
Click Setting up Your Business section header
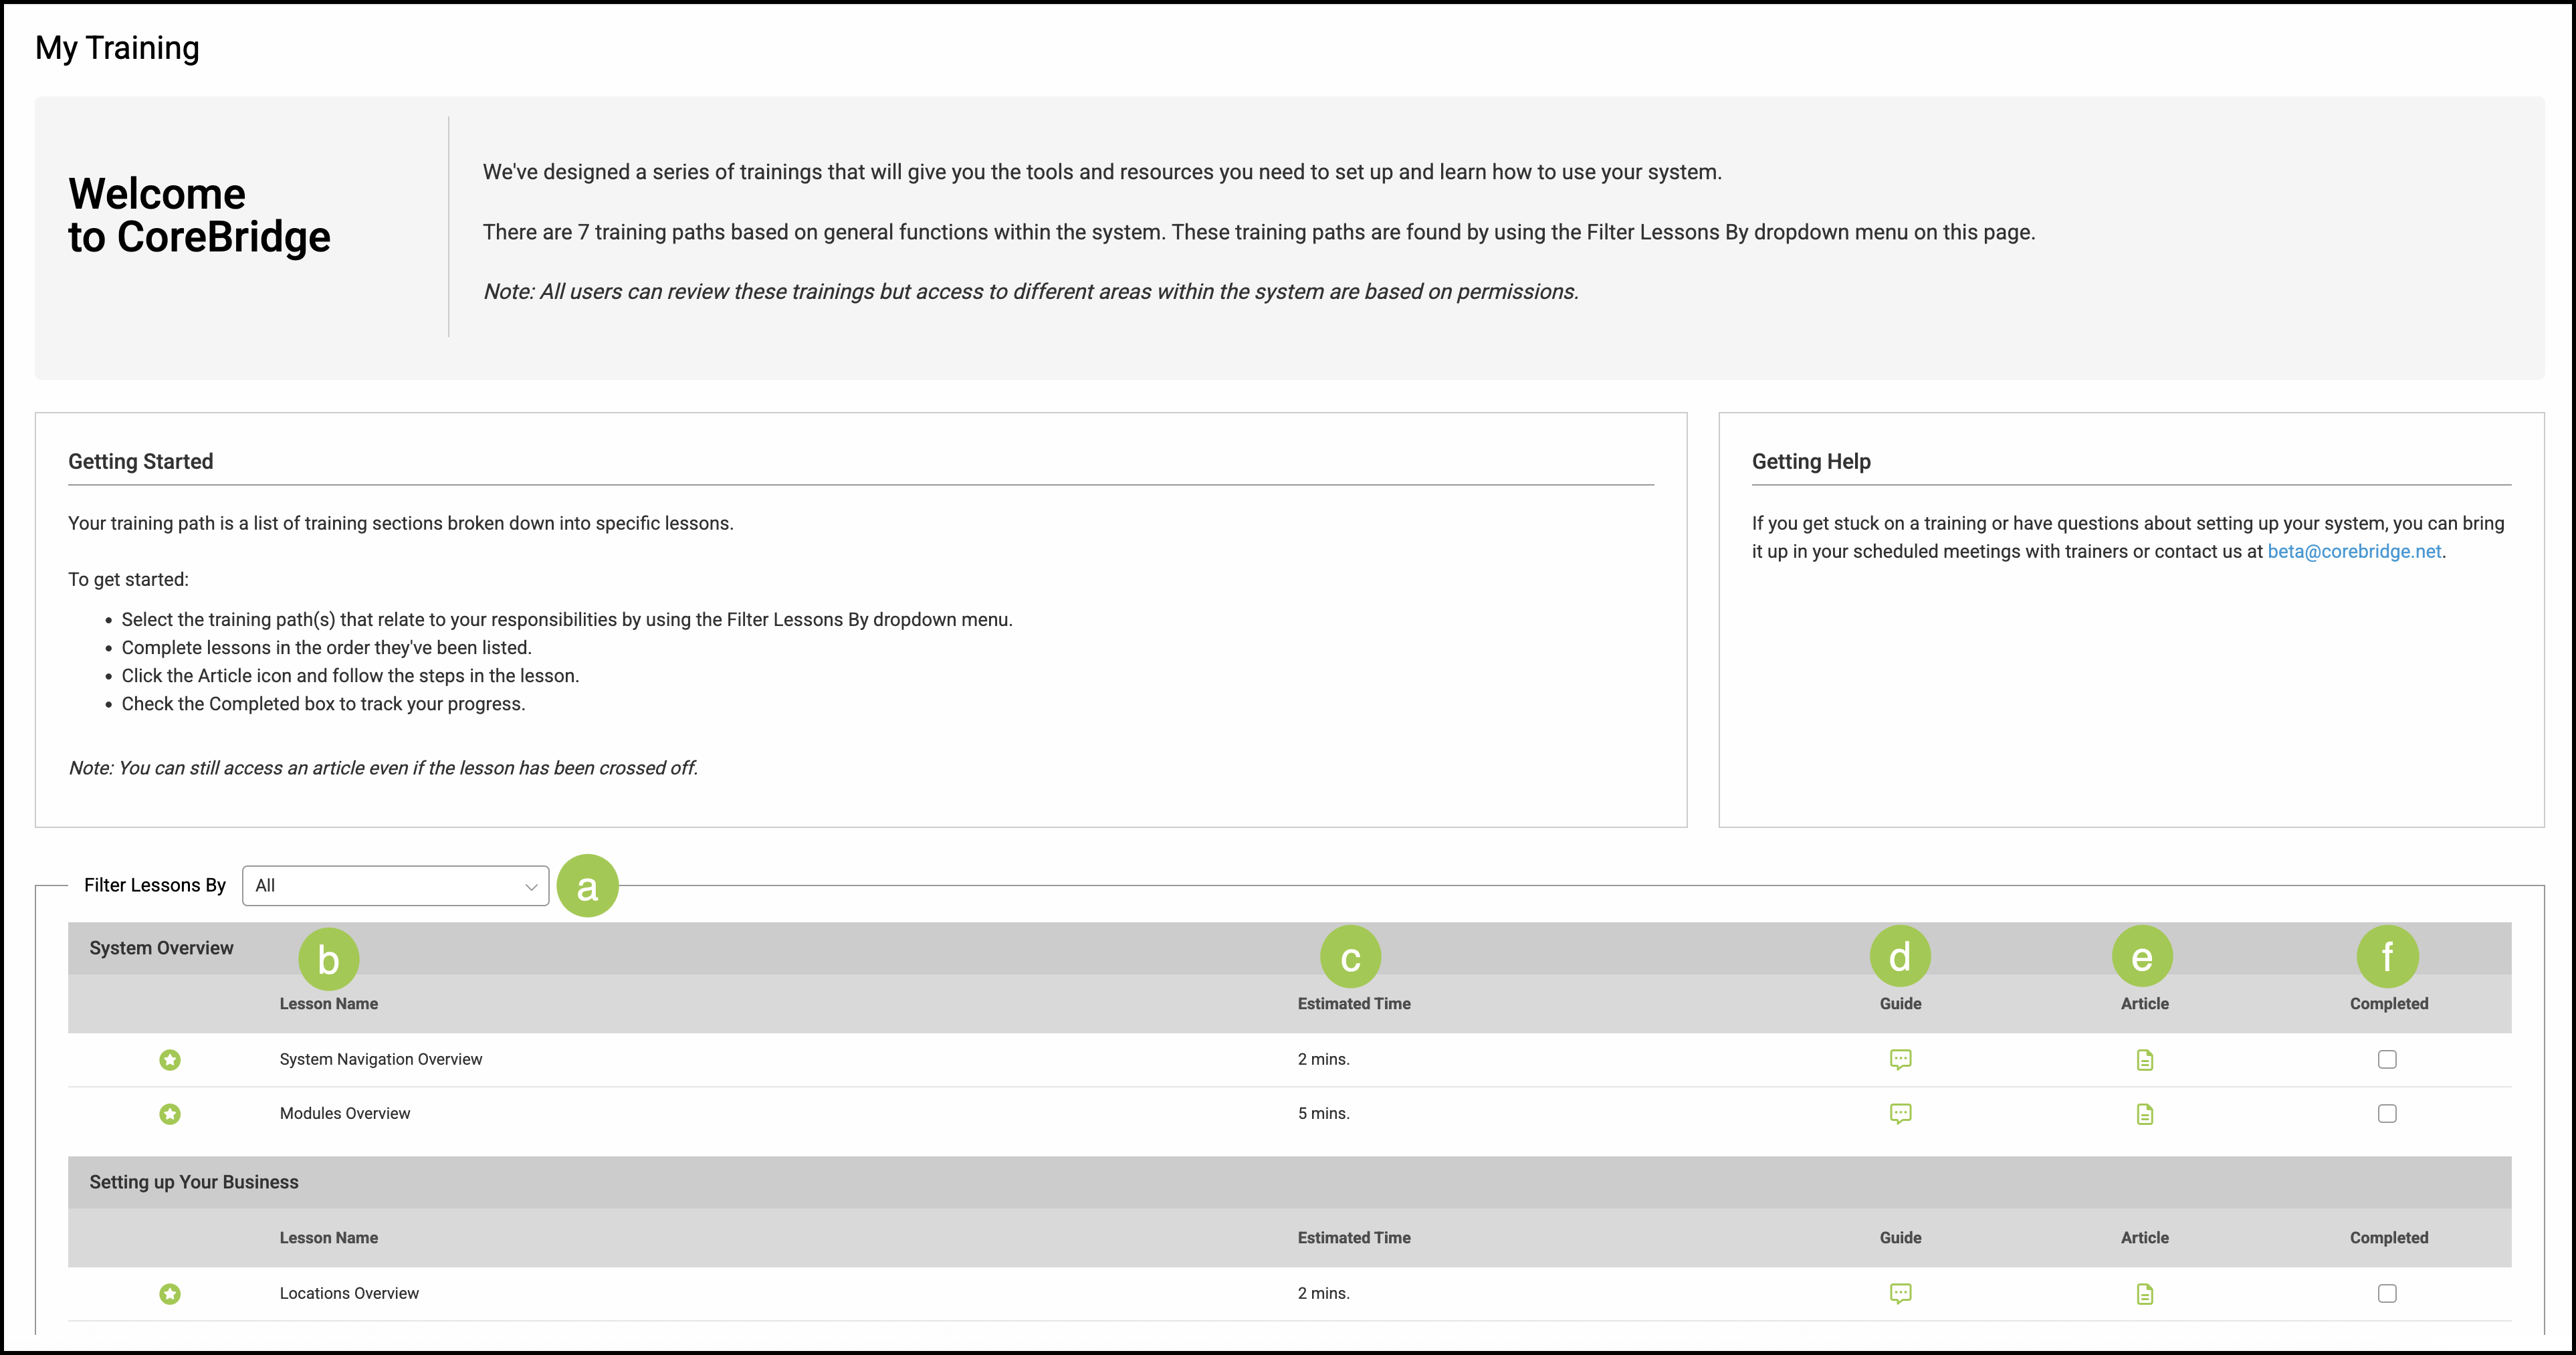click(x=194, y=1182)
